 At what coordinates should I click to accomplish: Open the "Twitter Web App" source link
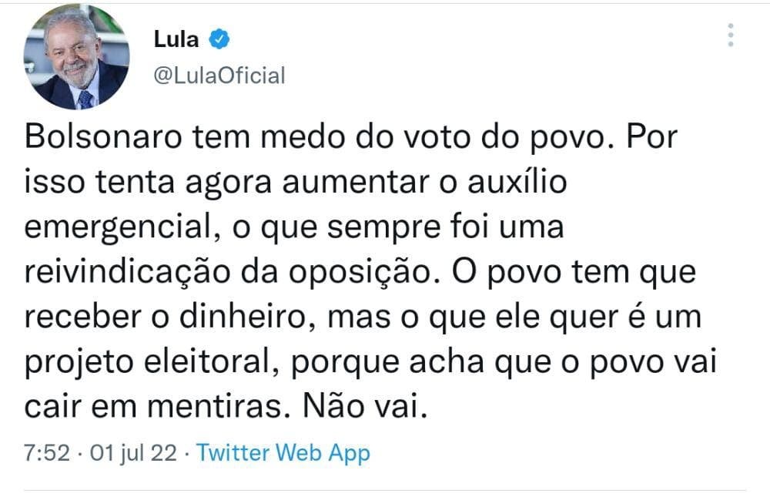283,452
